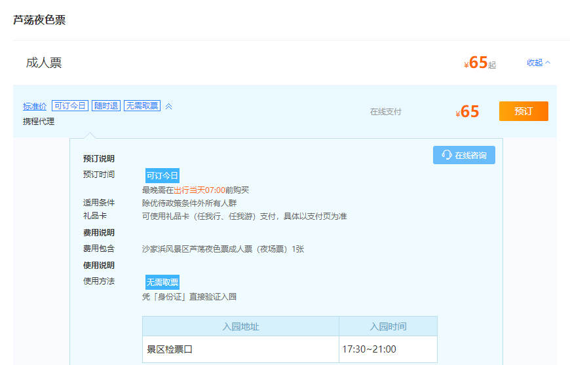570x365 pixels.
Task: Collapse section via 收起 link
Action: click(x=539, y=62)
